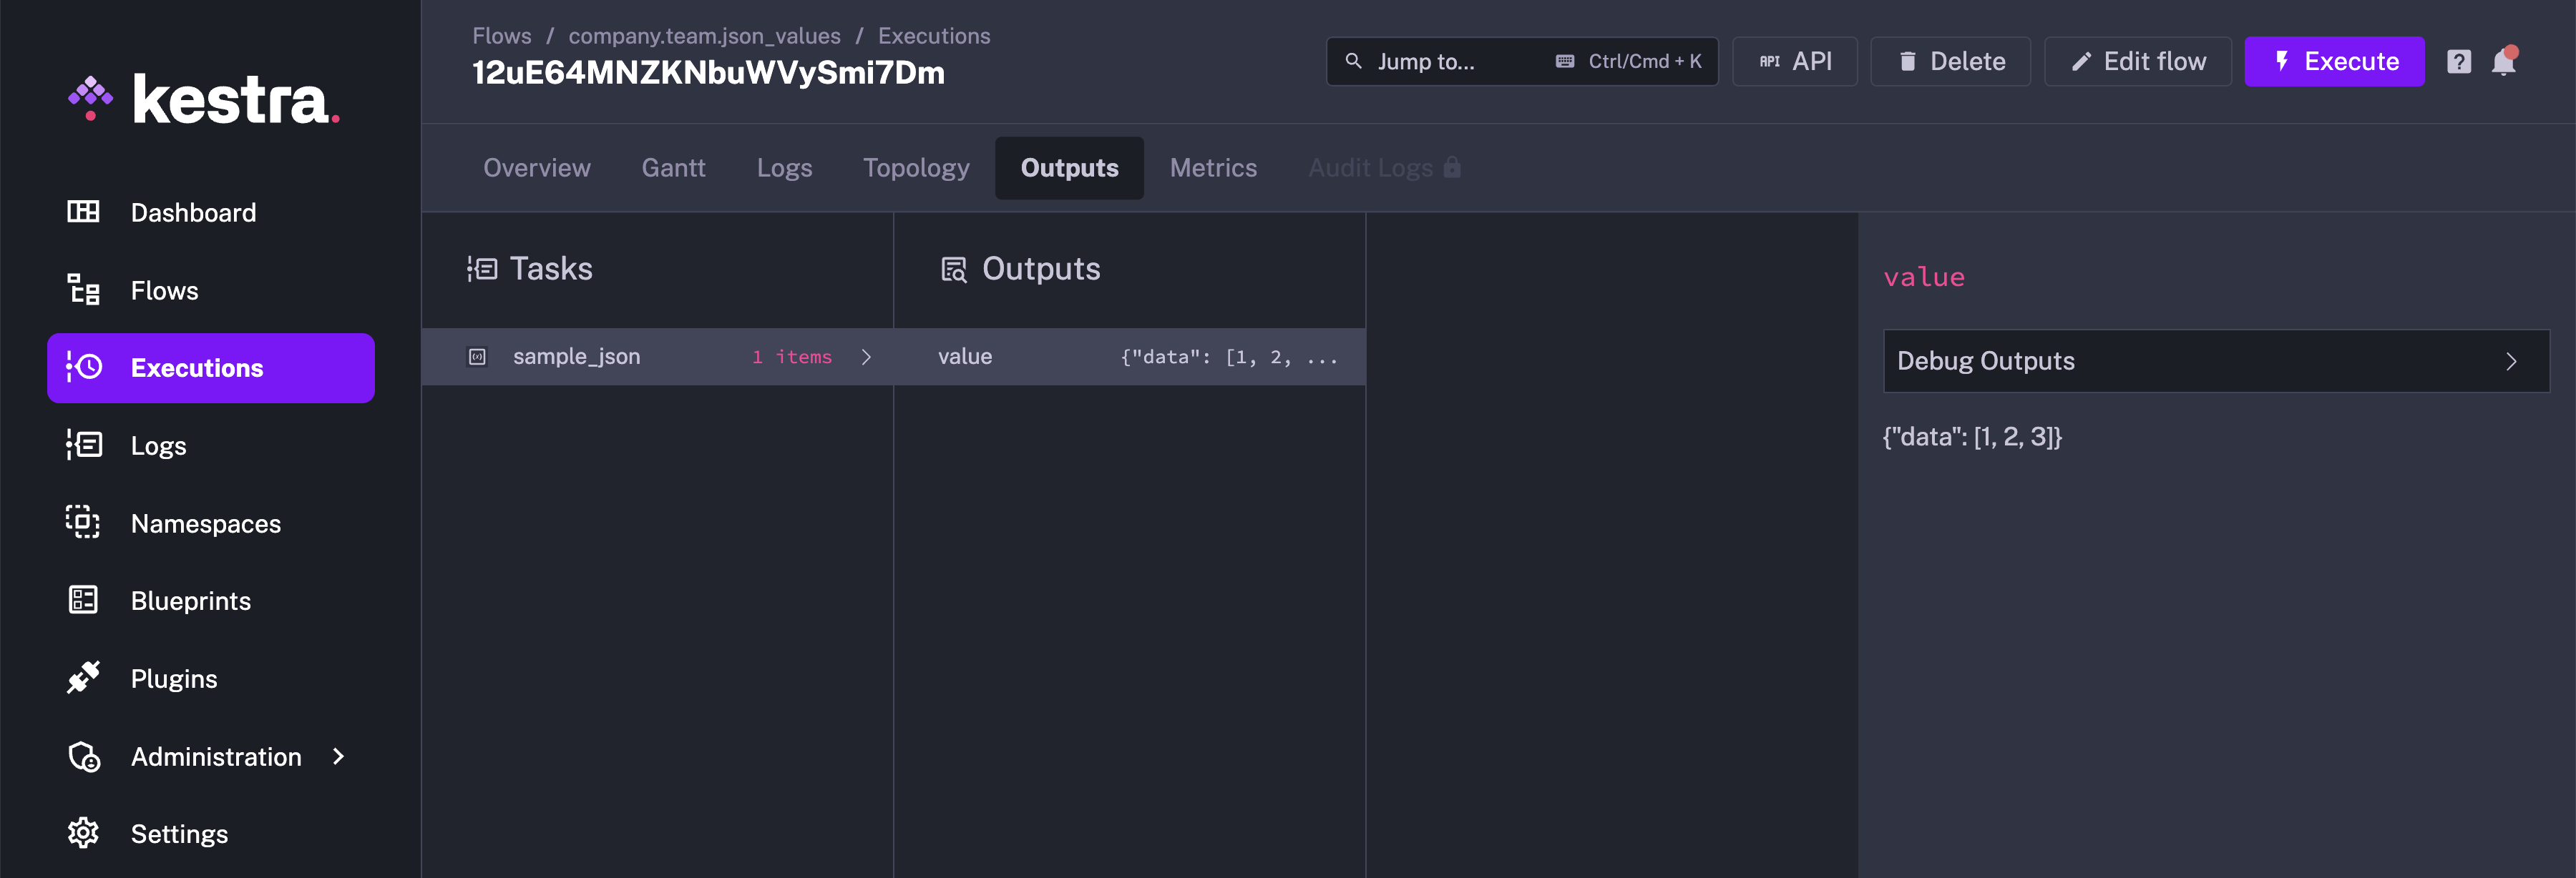Switch to the Logs tab
The height and width of the screenshot is (878, 2576).
(784, 166)
